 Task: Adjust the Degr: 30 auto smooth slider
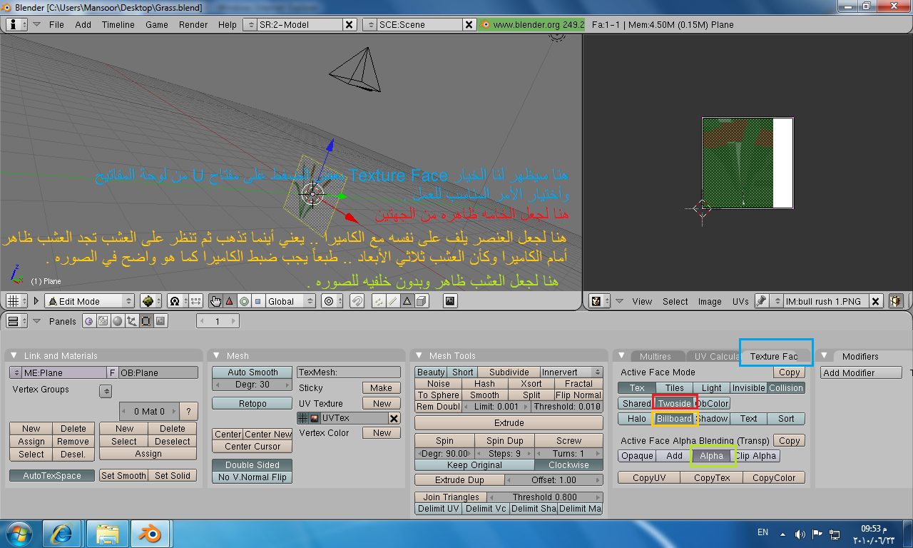point(253,385)
